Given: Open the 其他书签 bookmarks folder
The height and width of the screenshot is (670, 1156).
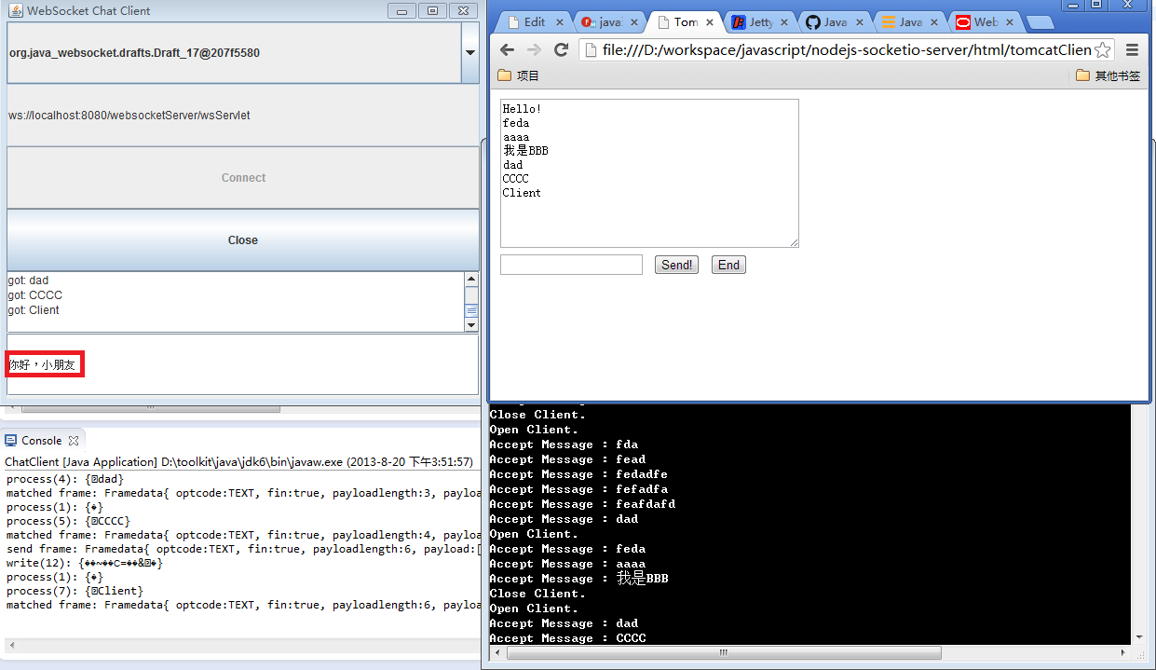Looking at the screenshot, I should (x=1108, y=75).
